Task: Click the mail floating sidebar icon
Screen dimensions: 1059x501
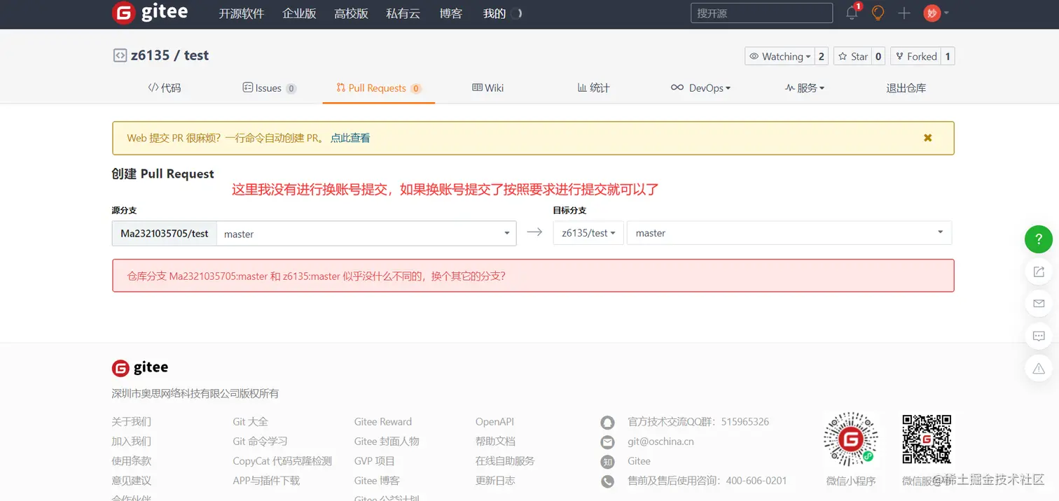Action: click(x=1039, y=304)
